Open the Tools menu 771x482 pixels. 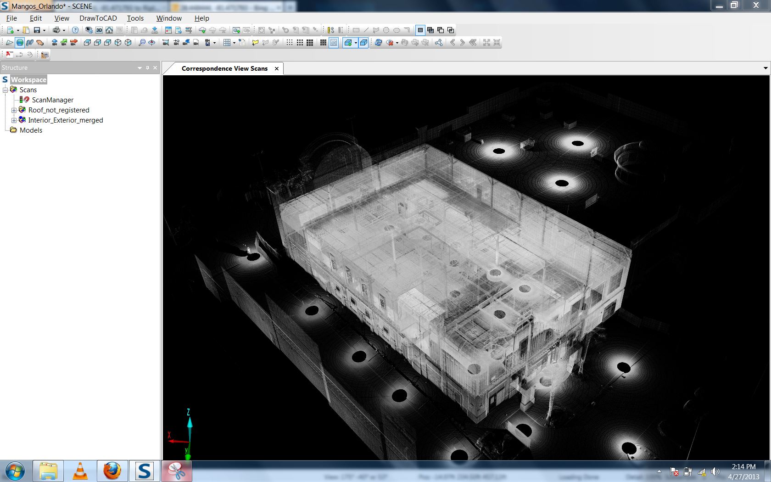click(135, 18)
